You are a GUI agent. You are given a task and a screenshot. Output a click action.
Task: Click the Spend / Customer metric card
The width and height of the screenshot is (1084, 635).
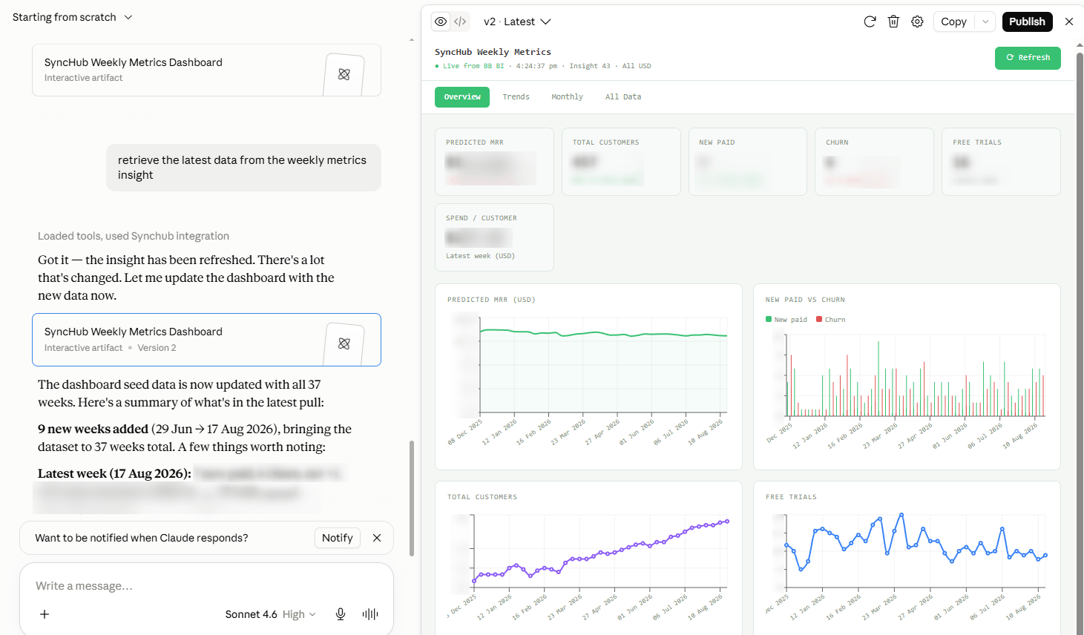tap(494, 237)
